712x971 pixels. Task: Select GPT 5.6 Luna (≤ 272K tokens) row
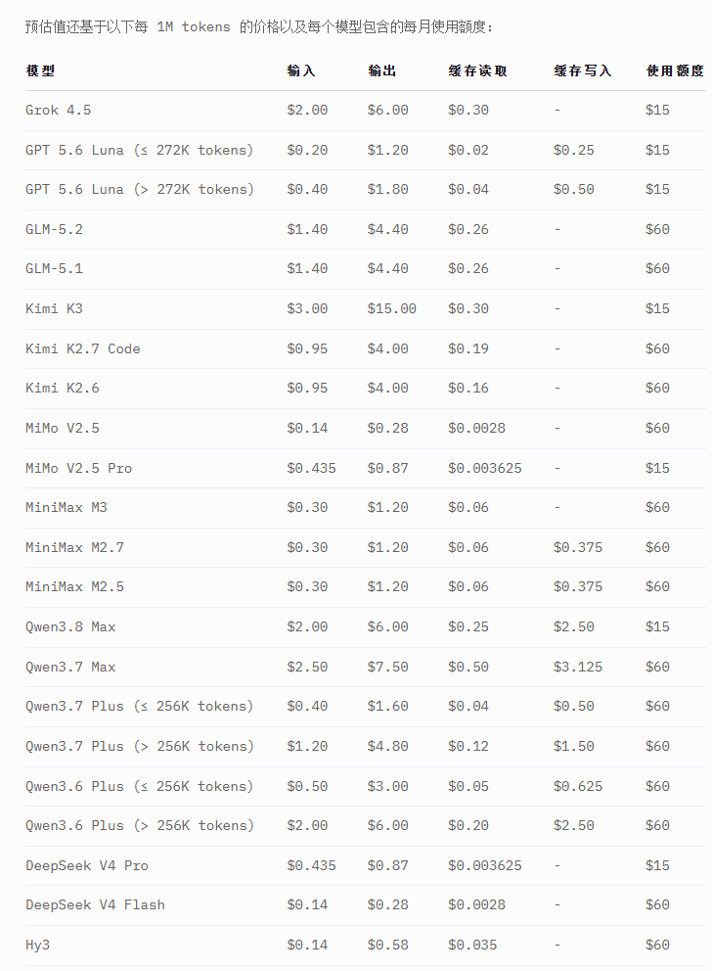click(x=366, y=150)
